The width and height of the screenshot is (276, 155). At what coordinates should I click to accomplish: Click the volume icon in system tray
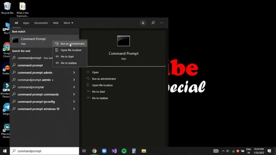pos(228,151)
